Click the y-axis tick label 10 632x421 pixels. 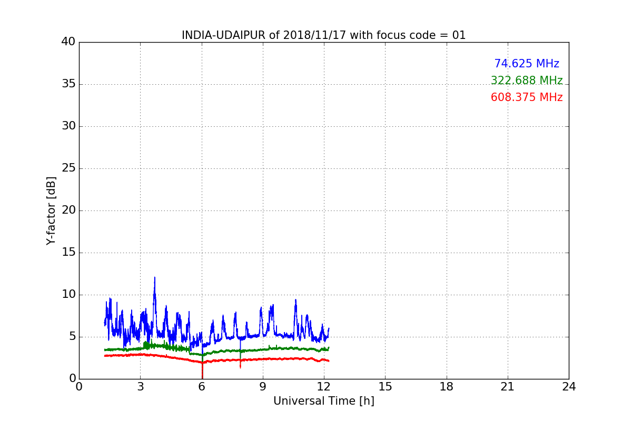click(x=68, y=295)
